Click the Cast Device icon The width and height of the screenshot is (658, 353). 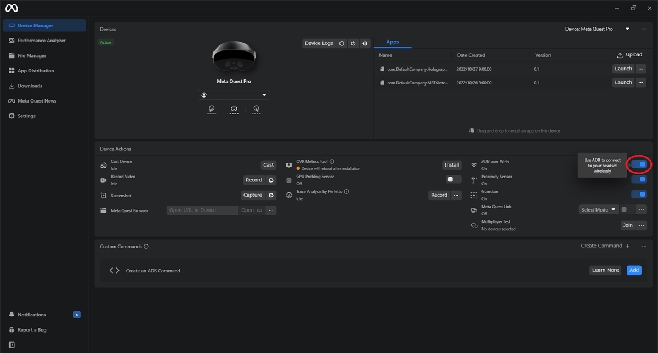click(104, 165)
